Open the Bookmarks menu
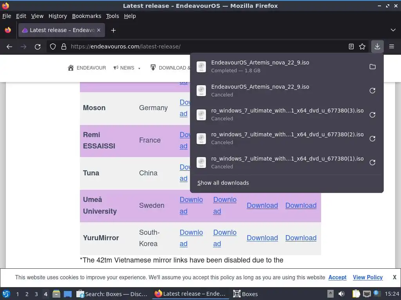 [87, 16]
